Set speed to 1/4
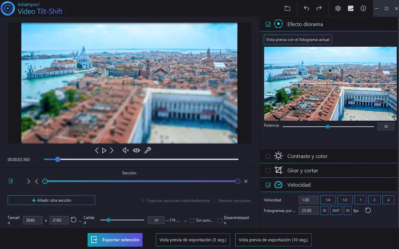This screenshot has height=249, width=399. (328, 200)
